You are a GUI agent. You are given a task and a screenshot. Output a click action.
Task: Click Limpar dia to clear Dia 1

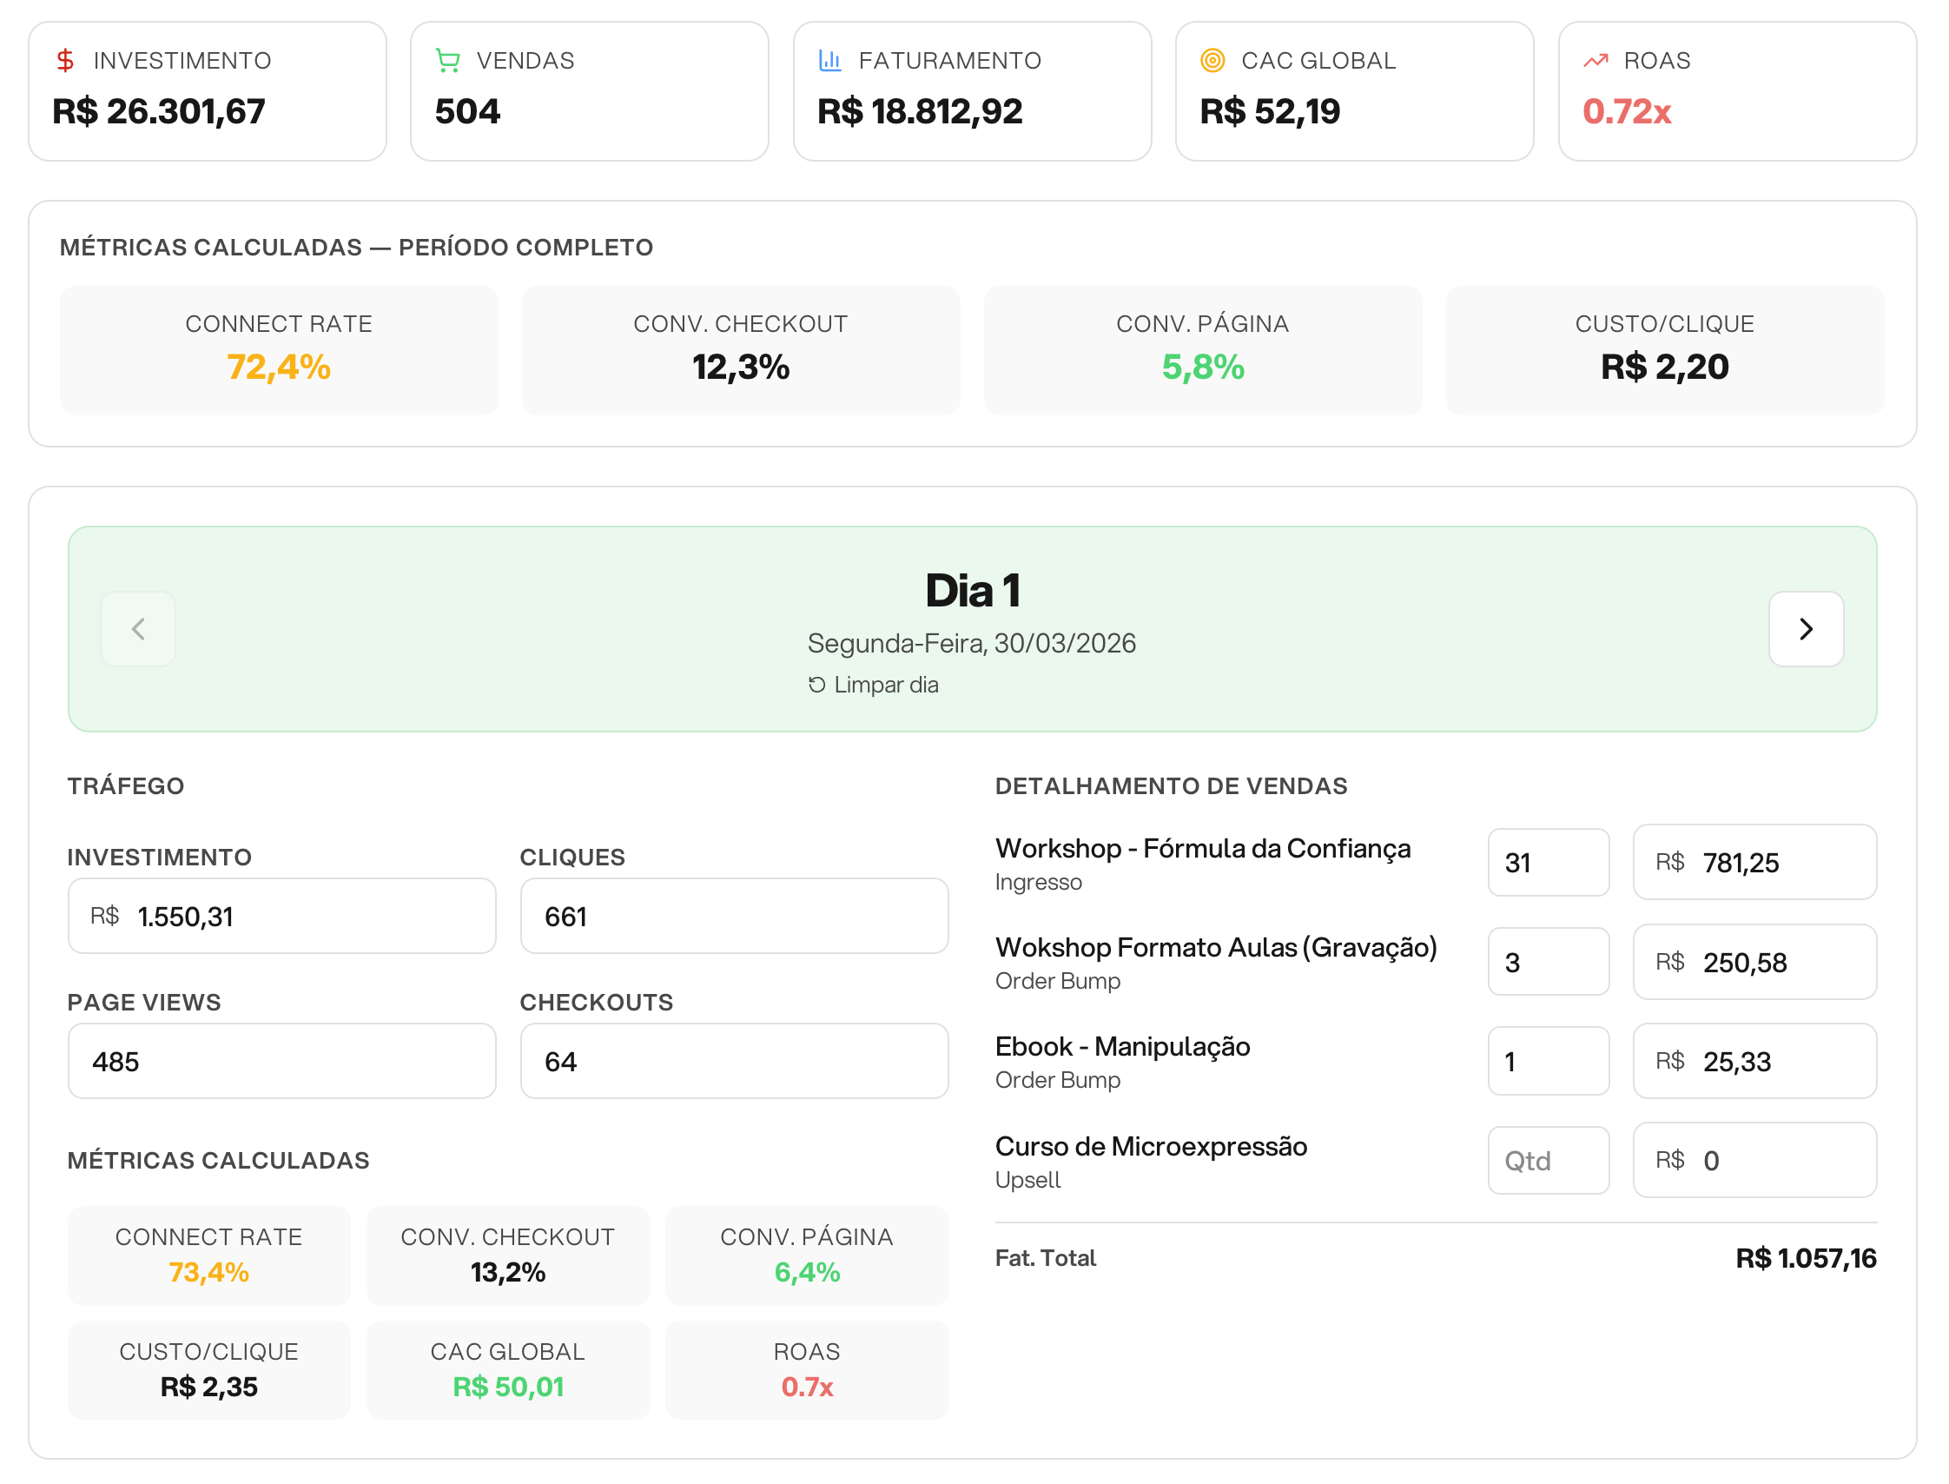tap(886, 684)
